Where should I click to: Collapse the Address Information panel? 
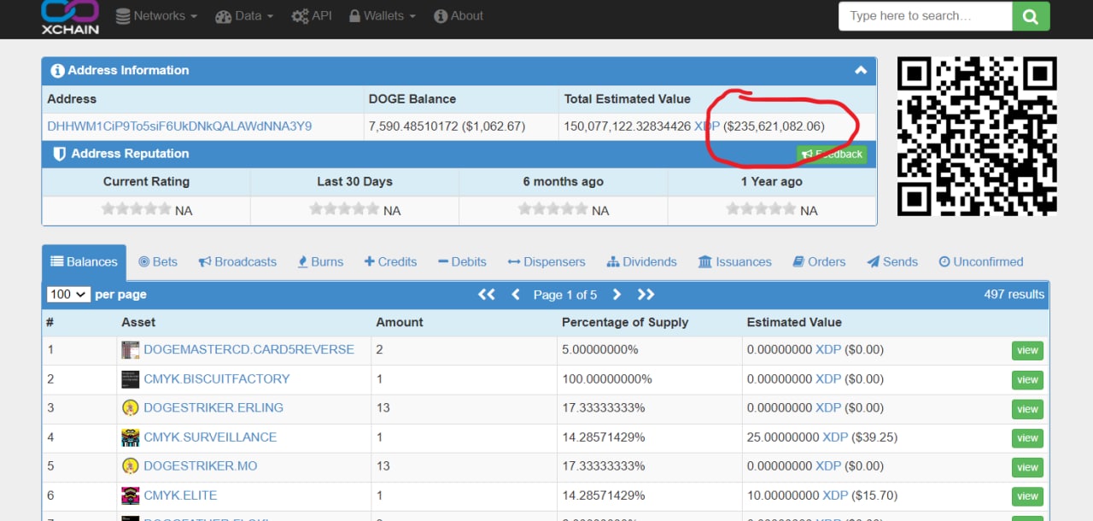point(861,71)
